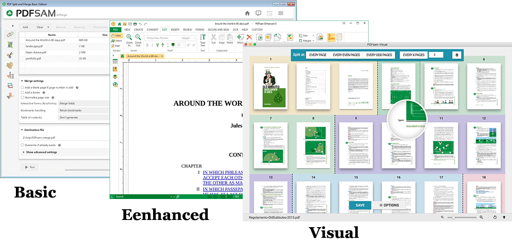The width and height of the screenshot is (512, 243).
Task: Open the Split by size boxes icon
Action: [10, 65]
